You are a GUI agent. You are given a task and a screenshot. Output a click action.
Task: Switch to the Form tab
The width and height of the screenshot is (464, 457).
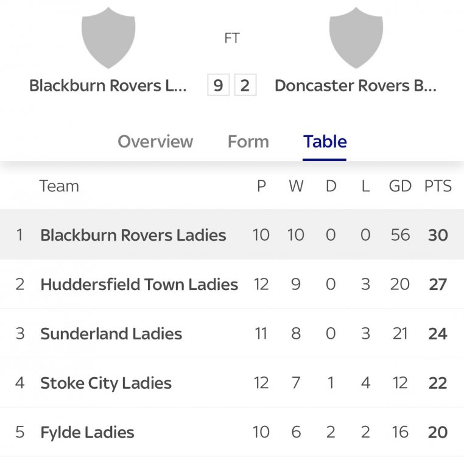248,141
